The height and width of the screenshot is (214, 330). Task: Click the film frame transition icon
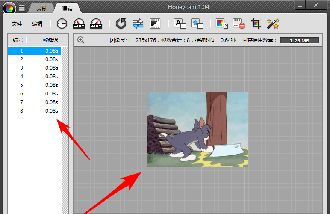pyautogui.click(x=155, y=24)
